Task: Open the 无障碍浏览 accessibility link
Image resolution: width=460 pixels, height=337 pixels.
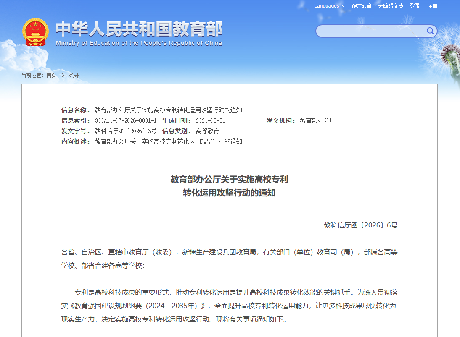Action: coord(391,6)
